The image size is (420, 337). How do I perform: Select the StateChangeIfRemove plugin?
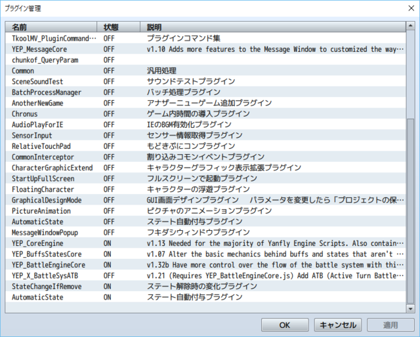[x=47, y=287]
